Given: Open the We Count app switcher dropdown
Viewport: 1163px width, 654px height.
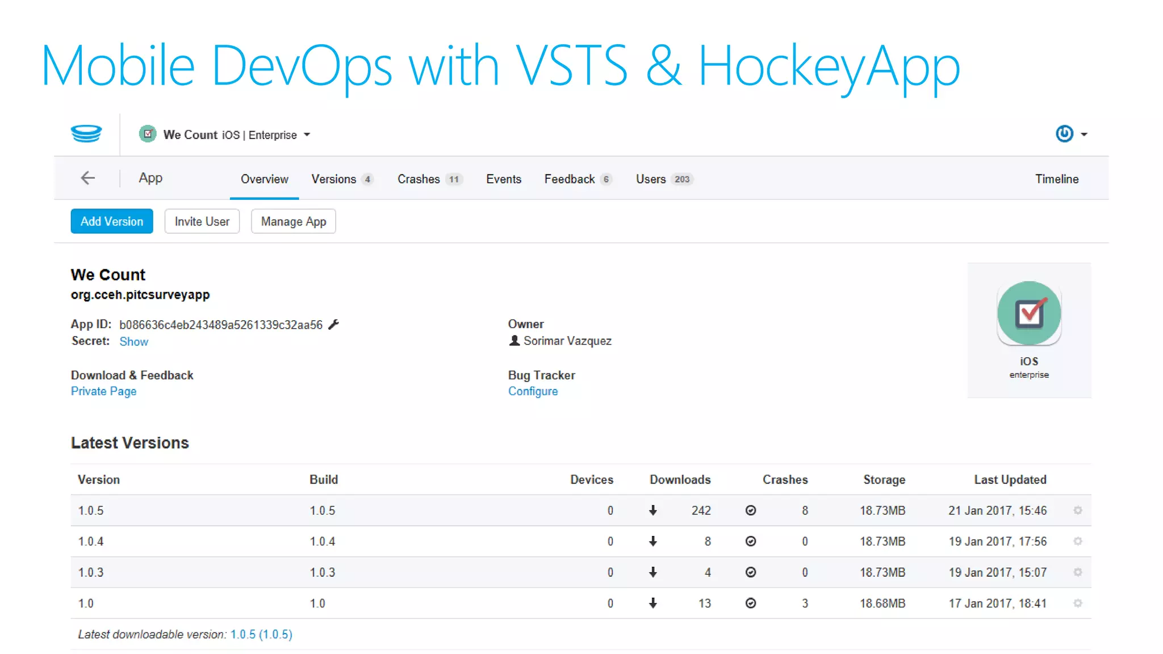Looking at the screenshot, I should pos(307,135).
